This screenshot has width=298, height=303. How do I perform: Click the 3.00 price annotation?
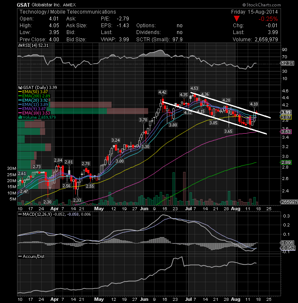[120, 161]
